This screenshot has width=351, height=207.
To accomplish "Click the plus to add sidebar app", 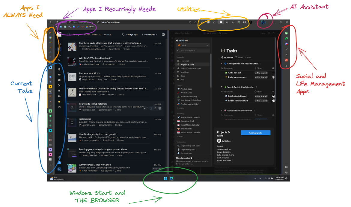I will 286,66.
